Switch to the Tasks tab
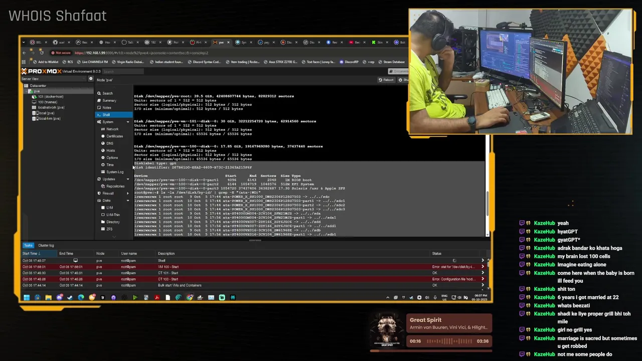 28,245
